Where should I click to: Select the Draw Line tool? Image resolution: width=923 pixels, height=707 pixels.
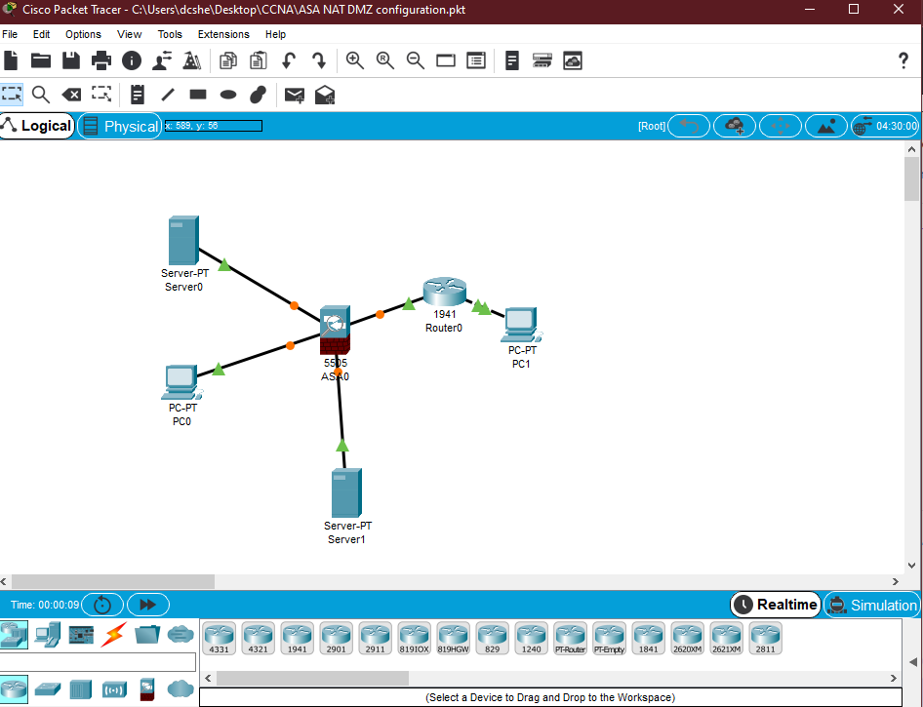click(168, 95)
